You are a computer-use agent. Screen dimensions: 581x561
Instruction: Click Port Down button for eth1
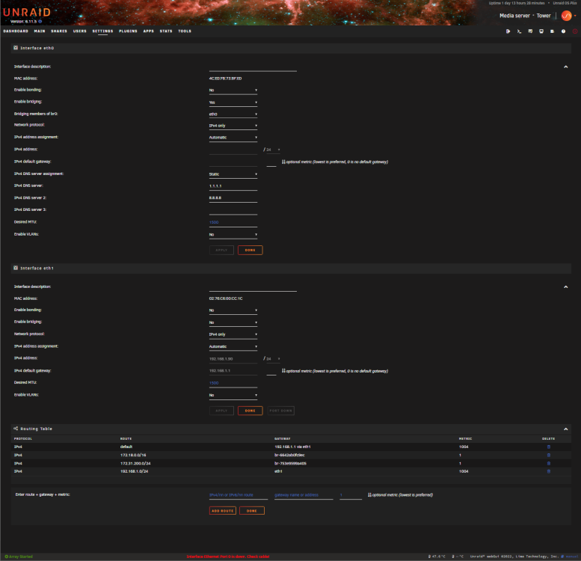(x=281, y=411)
